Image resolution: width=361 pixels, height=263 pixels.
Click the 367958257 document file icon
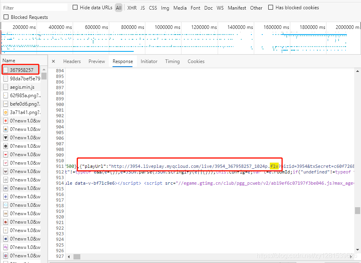(6, 70)
